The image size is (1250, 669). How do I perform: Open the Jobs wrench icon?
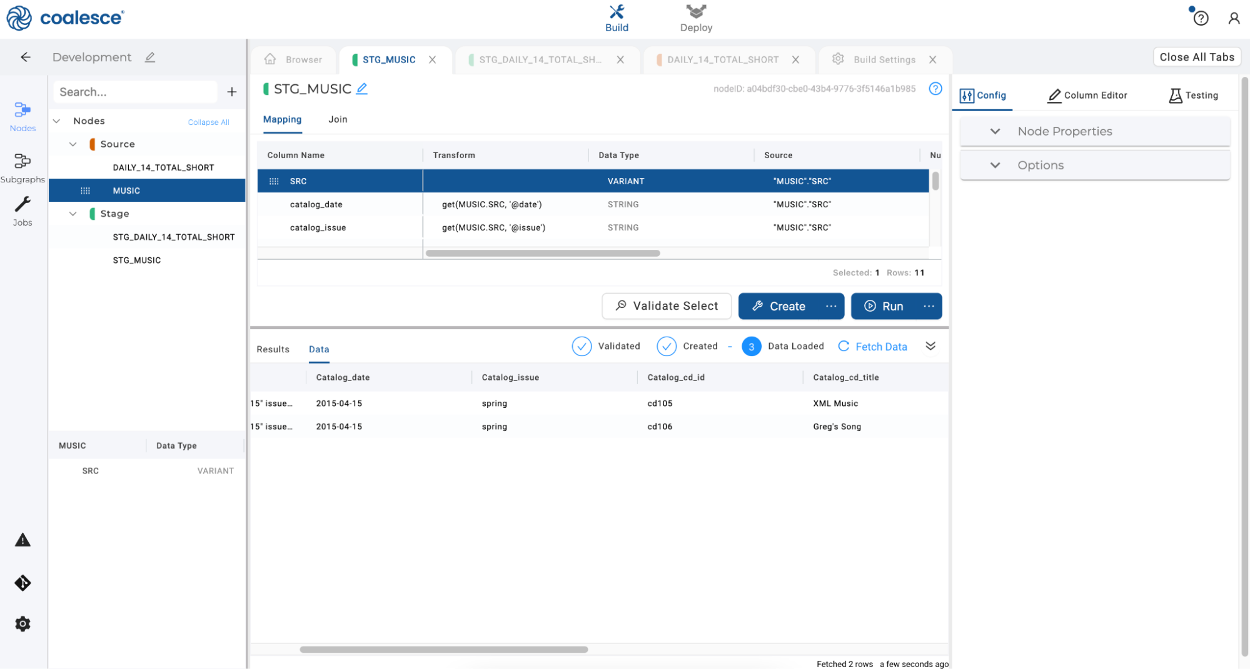23,211
